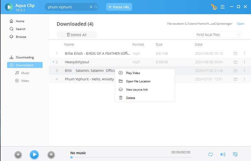The height and width of the screenshot is (161, 251).
Task: Click the 2024/09/30 00:04 date cell
Action: pos(209,62)
